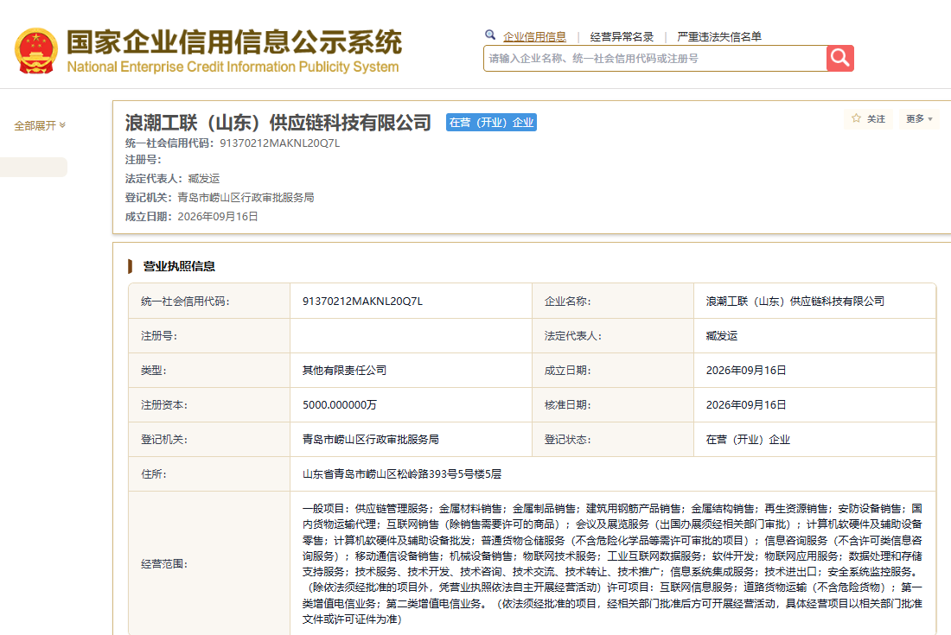Click the star icon in 关注 button
The width and height of the screenshot is (951, 635).
coord(856,118)
